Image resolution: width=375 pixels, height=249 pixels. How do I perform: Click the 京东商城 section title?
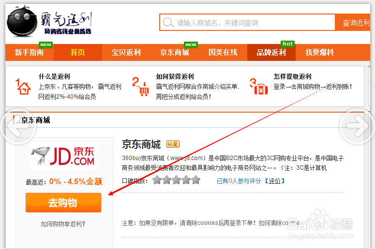[x=36, y=120]
